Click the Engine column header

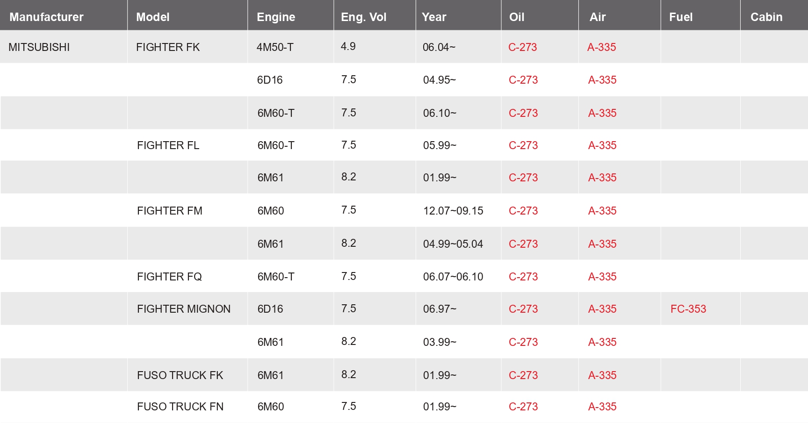(x=276, y=17)
